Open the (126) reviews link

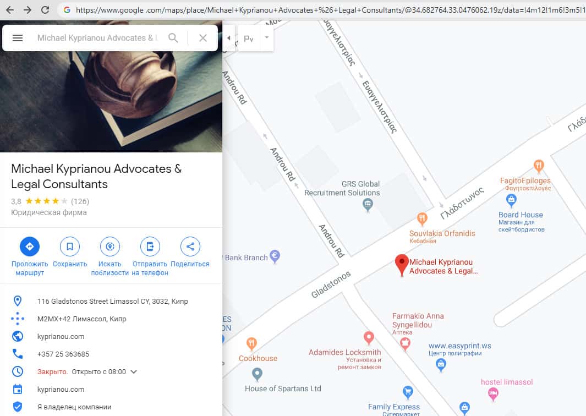pos(80,201)
